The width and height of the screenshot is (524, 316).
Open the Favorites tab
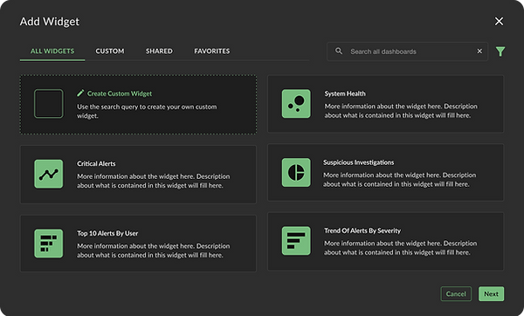(x=212, y=52)
